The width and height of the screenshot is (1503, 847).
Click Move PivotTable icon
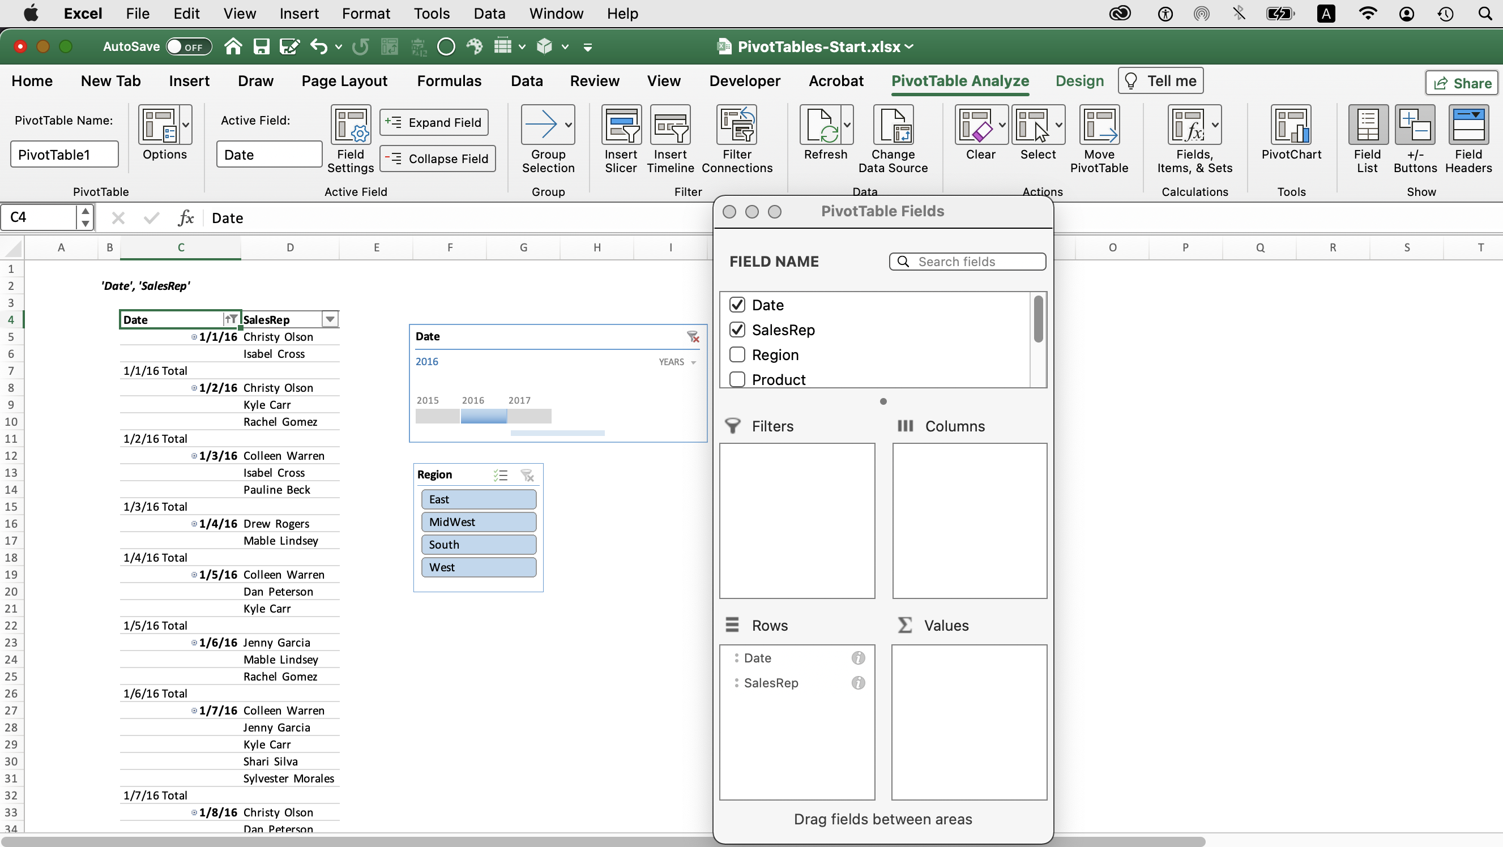pos(1099,126)
